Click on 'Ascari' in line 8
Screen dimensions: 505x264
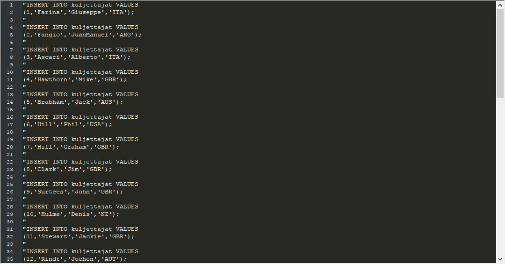[47, 57]
